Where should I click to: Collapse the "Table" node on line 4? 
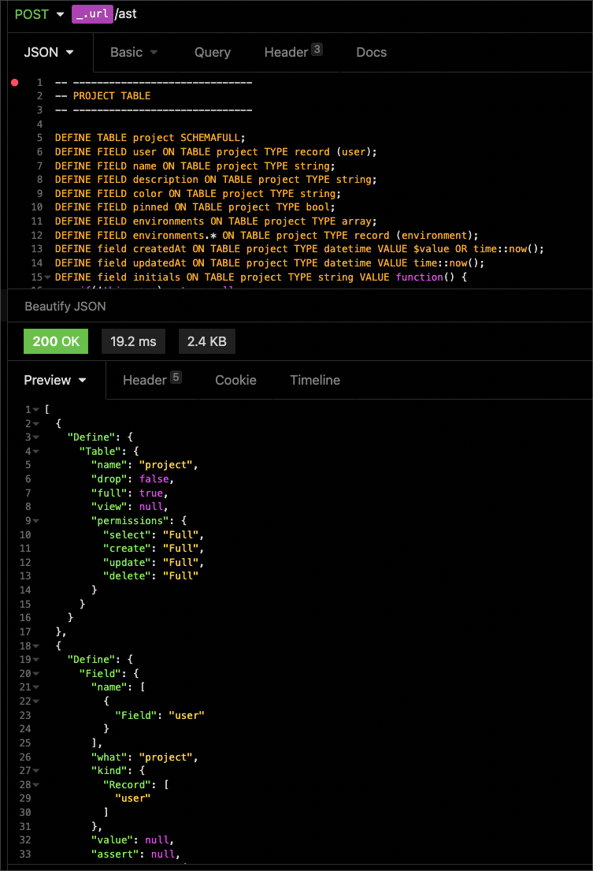point(36,451)
